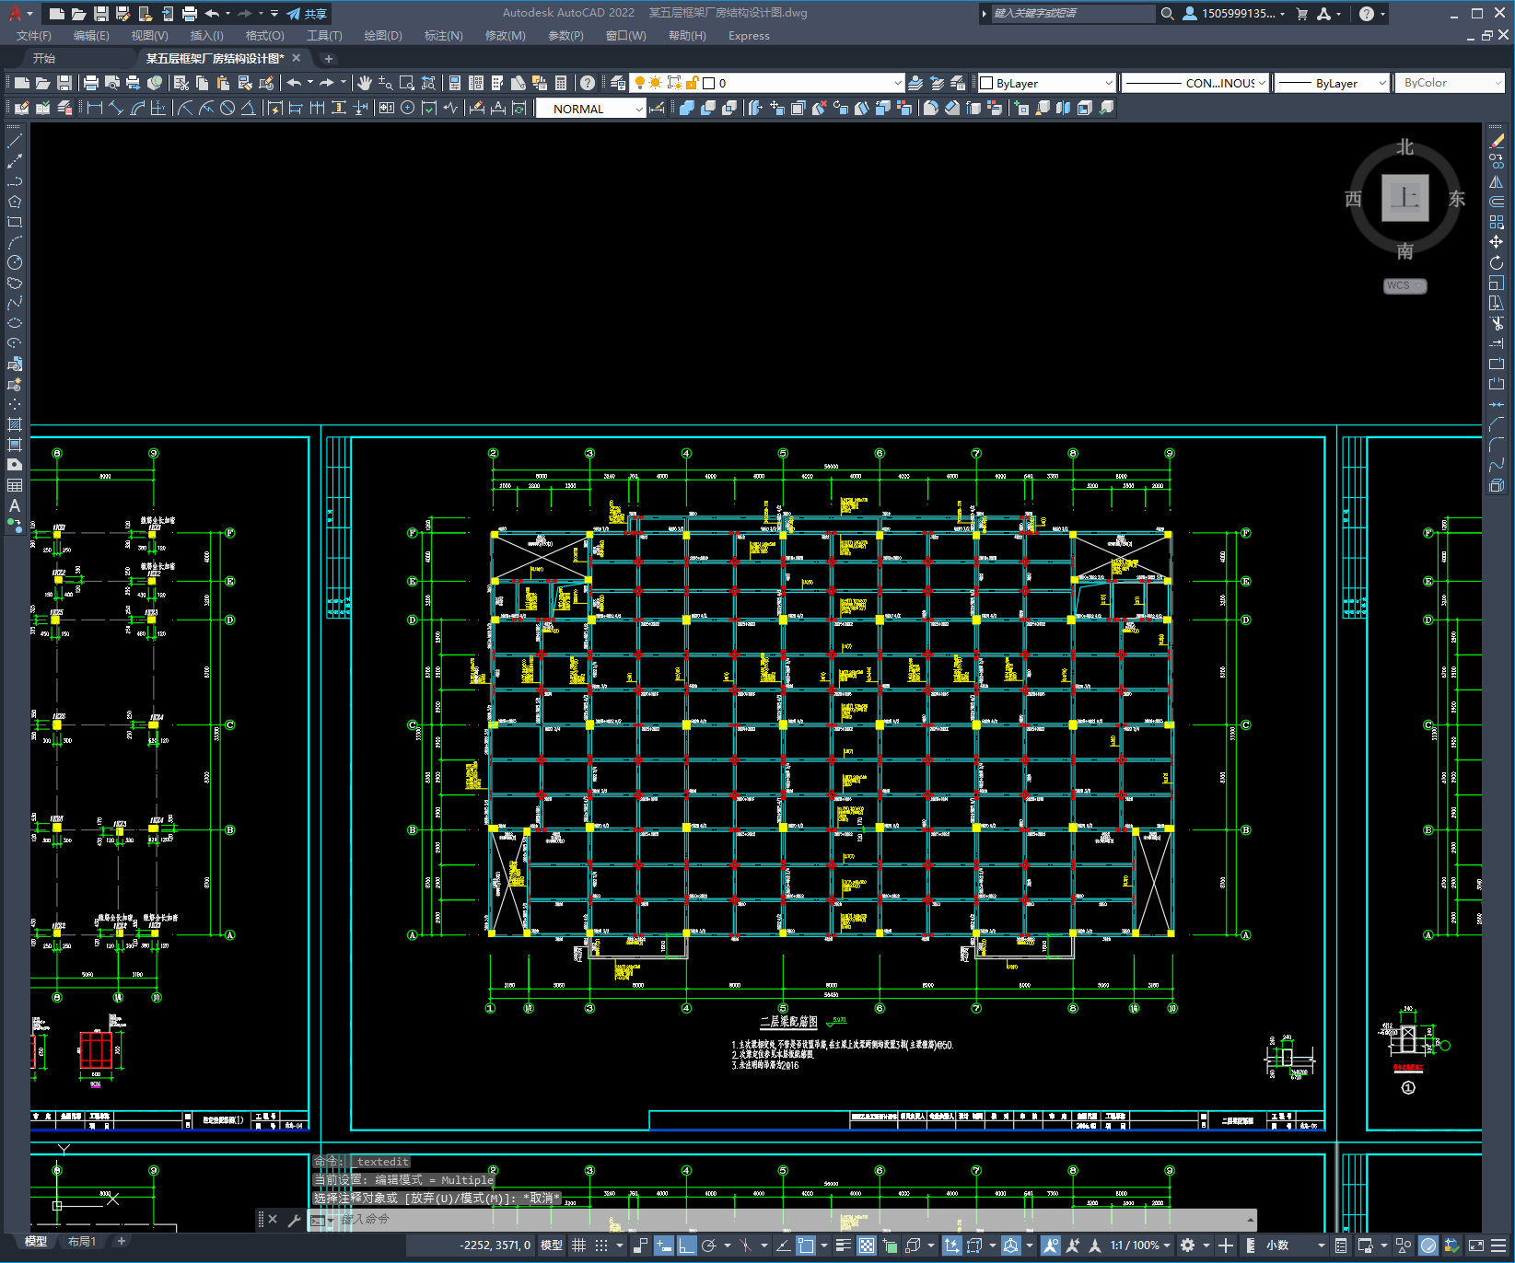1515x1263 pixels.
Task: Open the 1:1 / 100% annotation scale dropdown
Action: tap(1140, 1246)
